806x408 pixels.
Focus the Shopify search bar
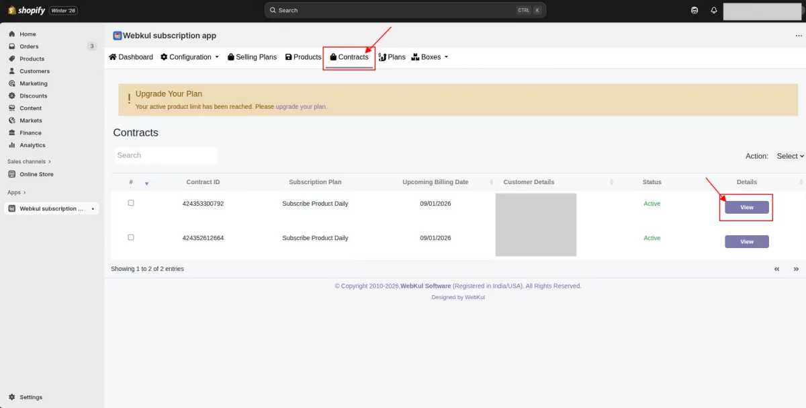coord(405,10)
